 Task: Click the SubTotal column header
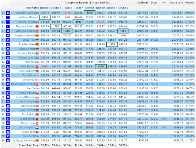tap(142, 2)
